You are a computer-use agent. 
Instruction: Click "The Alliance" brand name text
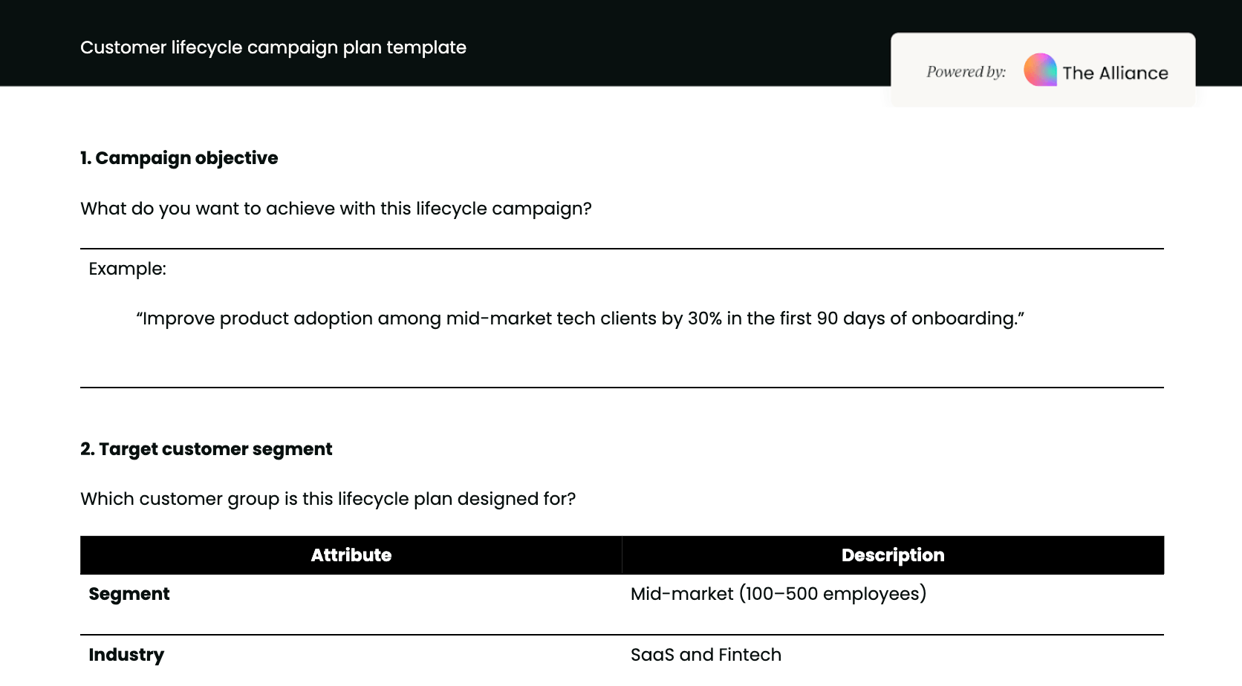click(x=1115, y=73)
